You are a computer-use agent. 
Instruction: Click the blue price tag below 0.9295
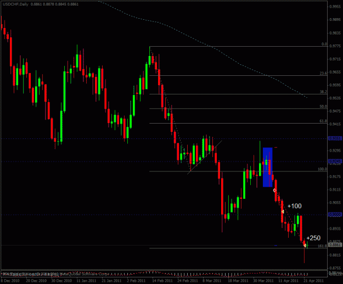(x=335, y=162)
